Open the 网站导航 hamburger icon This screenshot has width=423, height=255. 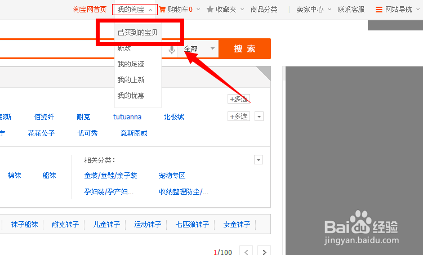pos(379,10)
